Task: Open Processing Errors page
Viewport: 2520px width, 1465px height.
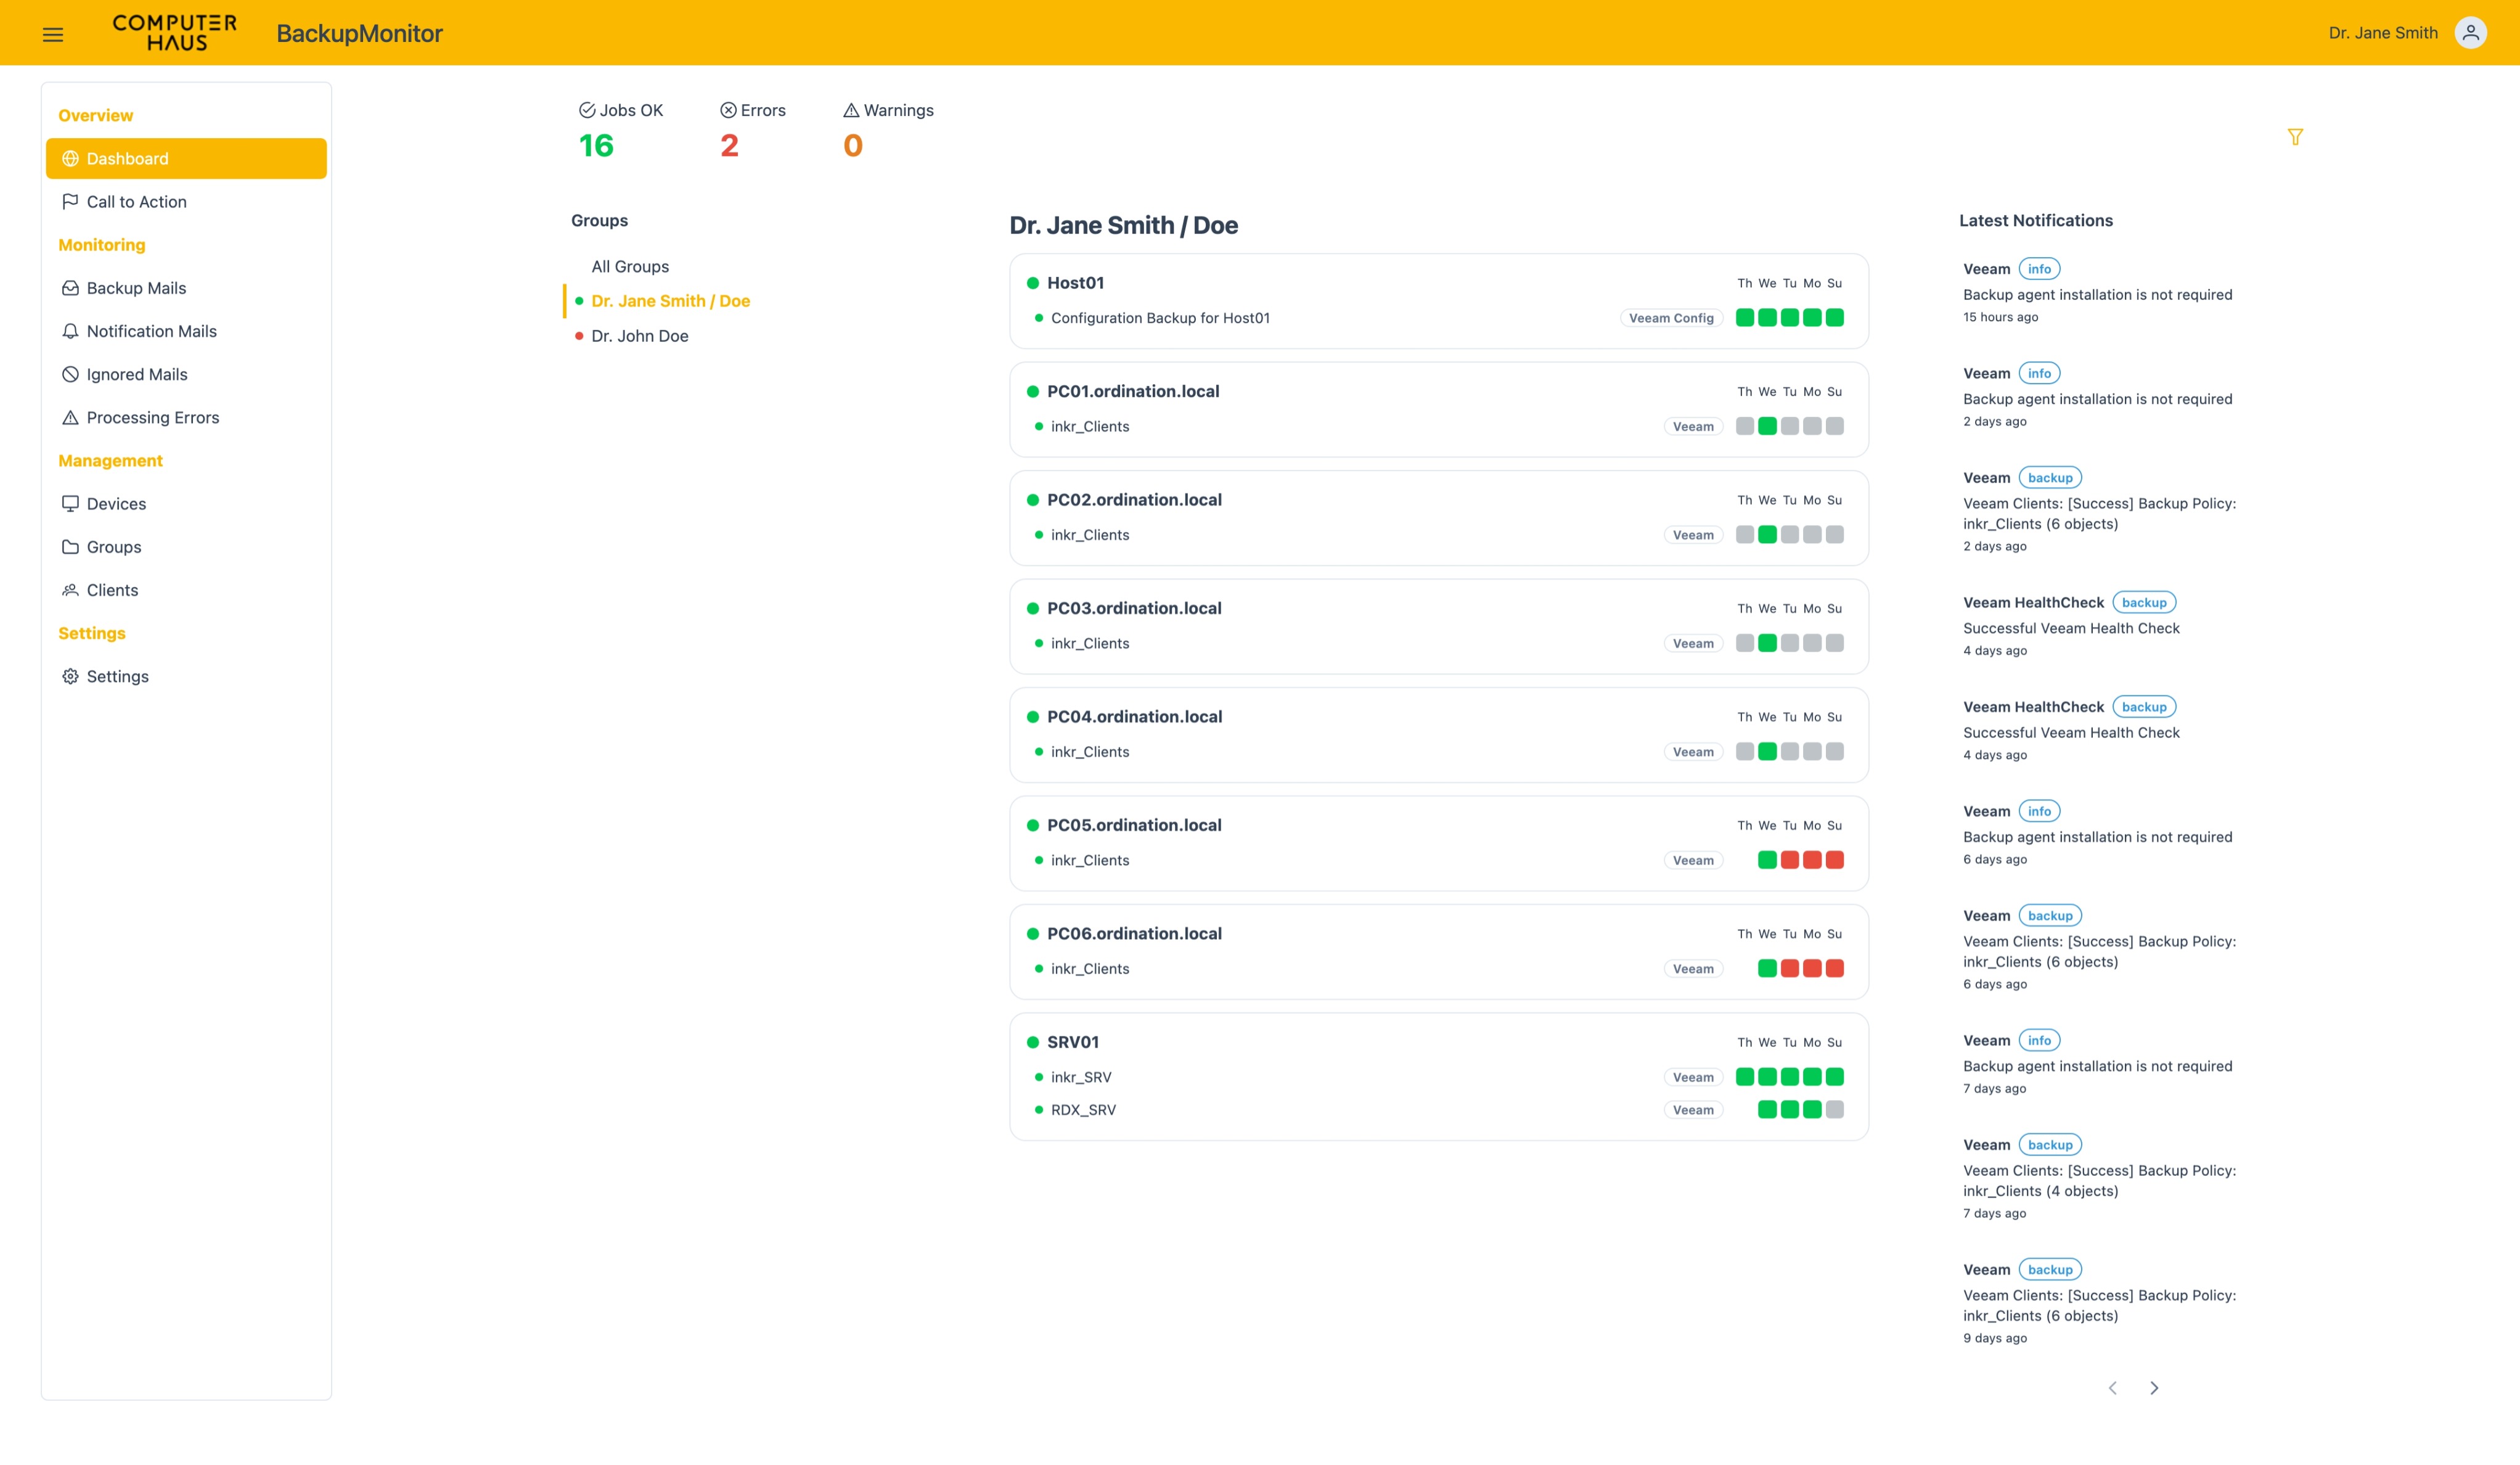Action: point(186,418)
